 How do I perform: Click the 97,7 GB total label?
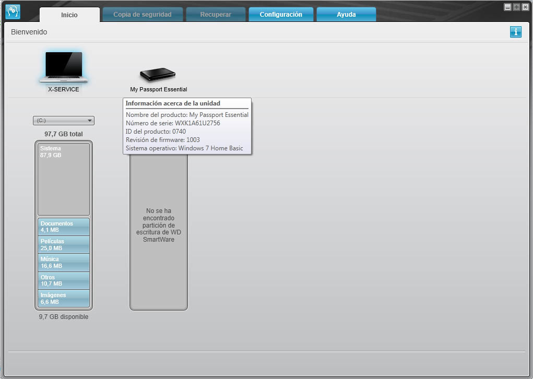pyautogui.click(x=64, y=134)
